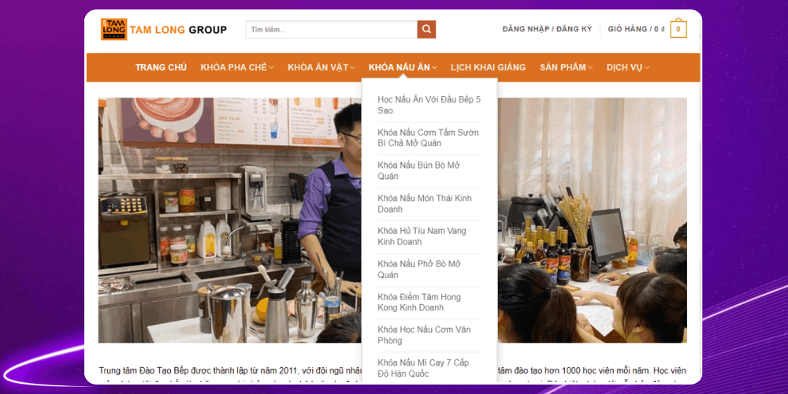Open the GIỎ HÀNG / 0 ₫ link
The image size is (788, 394).
pyautogui.click(x=636, y=29)
